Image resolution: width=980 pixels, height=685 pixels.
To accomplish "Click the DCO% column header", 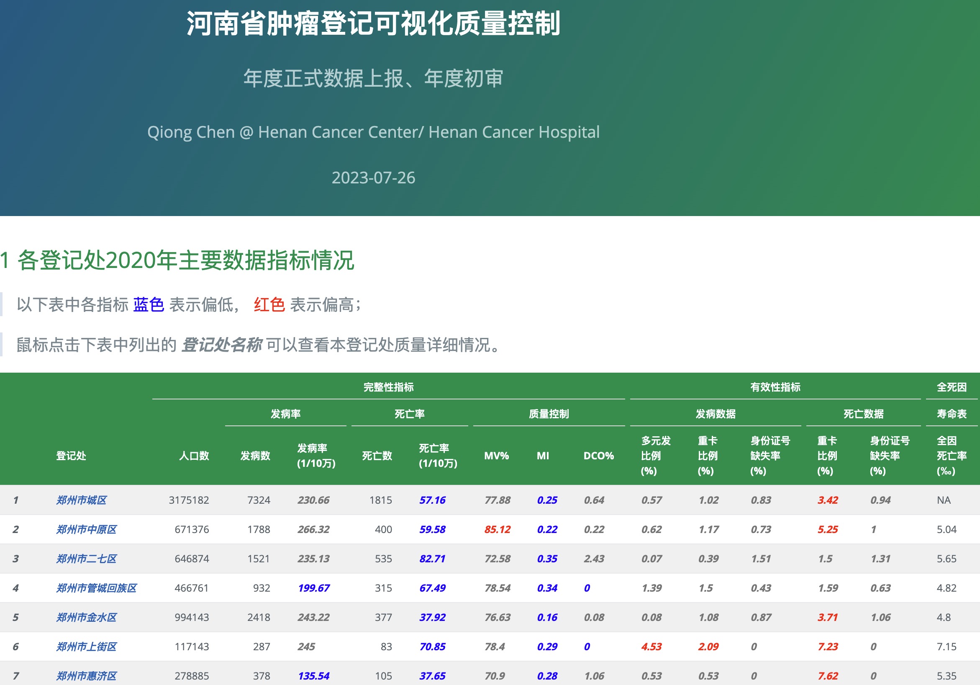I will pos(598,456).
